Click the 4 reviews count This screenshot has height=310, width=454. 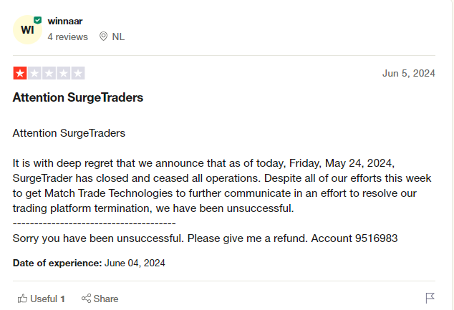[67, 37]
